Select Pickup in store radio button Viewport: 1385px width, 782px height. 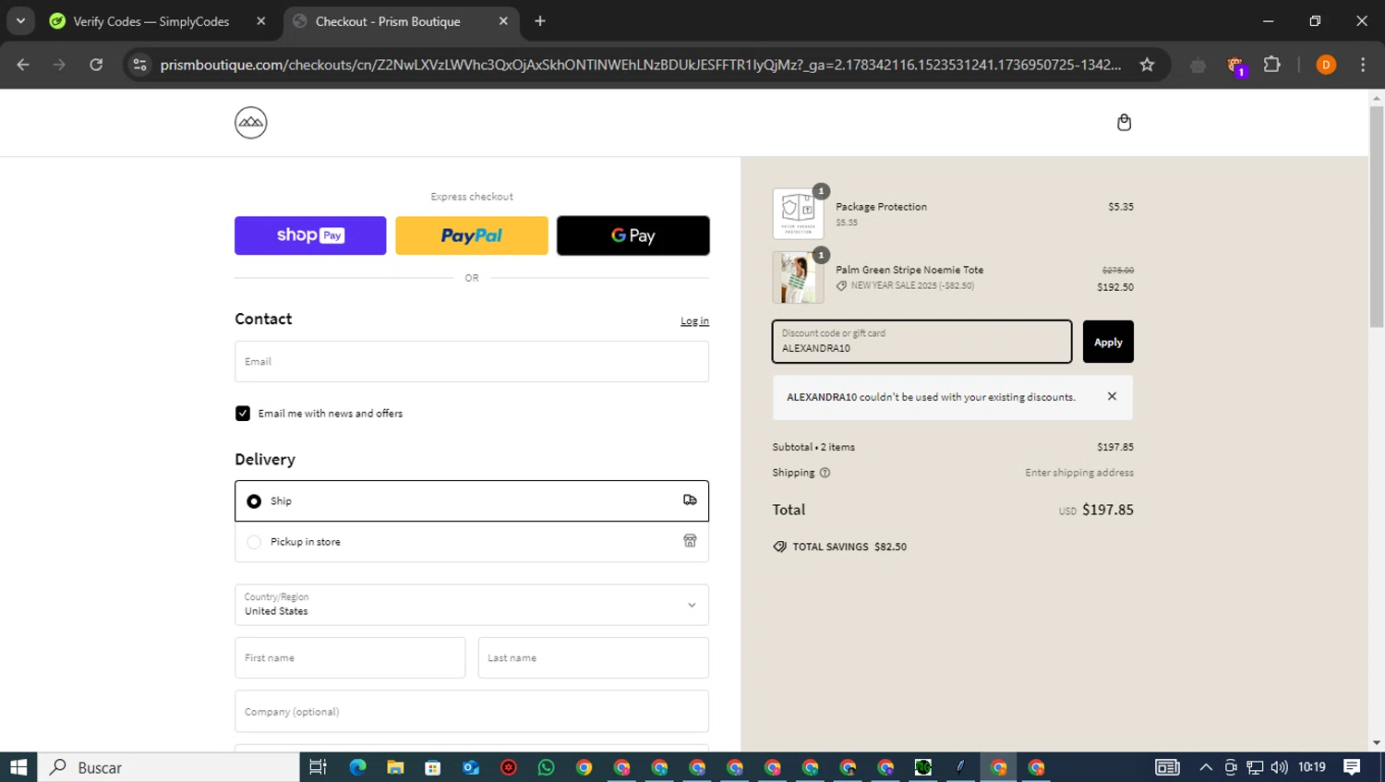(254, 542)
